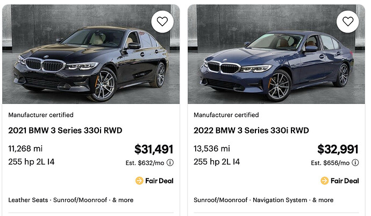The height and width of the screenshot is (216, 371).
Task: Save the 2022 BMW 3 Series with heart
Action: (x=348, y=22)
